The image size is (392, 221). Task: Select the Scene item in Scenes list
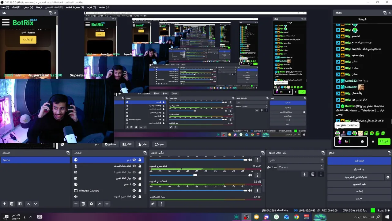tap(36, 160)
